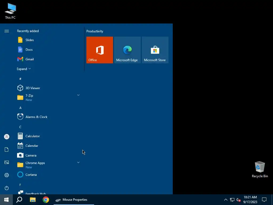Open the Calendar app

[49, 146]
